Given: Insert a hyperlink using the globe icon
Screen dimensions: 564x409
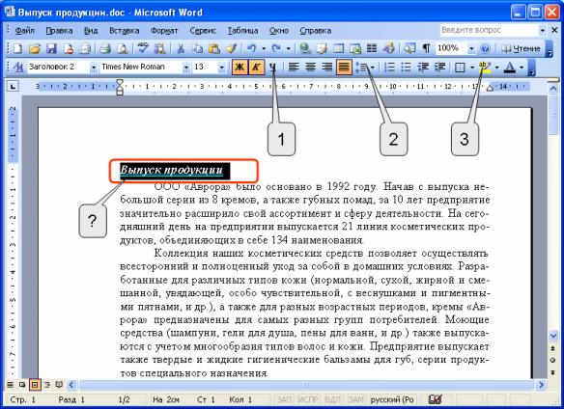Looking at the screenshot, I should point(305,48).
